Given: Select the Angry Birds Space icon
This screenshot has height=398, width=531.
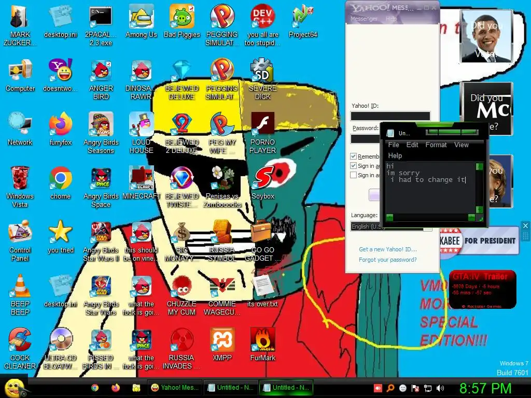Looking at the screenshot, I should click(x=101, y=187).
